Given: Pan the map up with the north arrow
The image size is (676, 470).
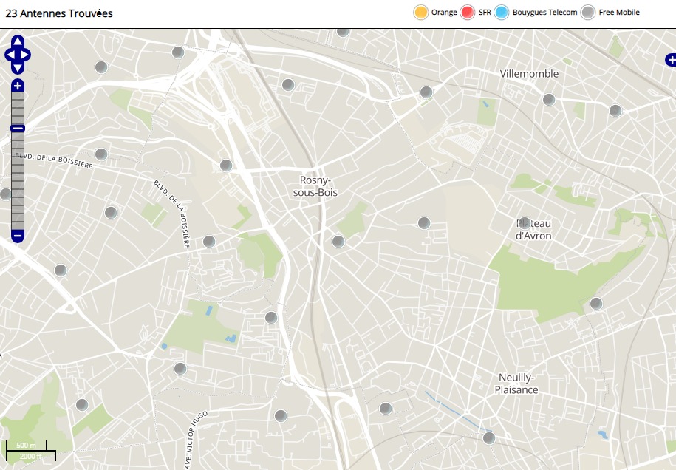Looking at the screenshot, I should 18,41.
